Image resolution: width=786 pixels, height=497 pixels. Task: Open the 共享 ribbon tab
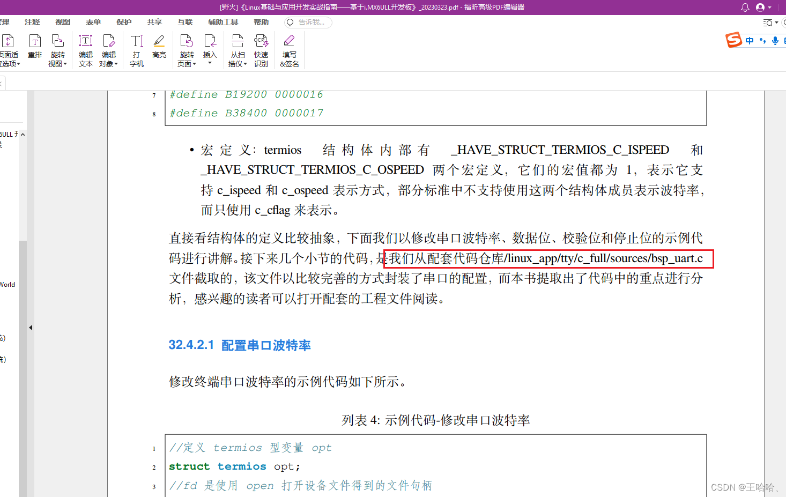click(154, 22)
